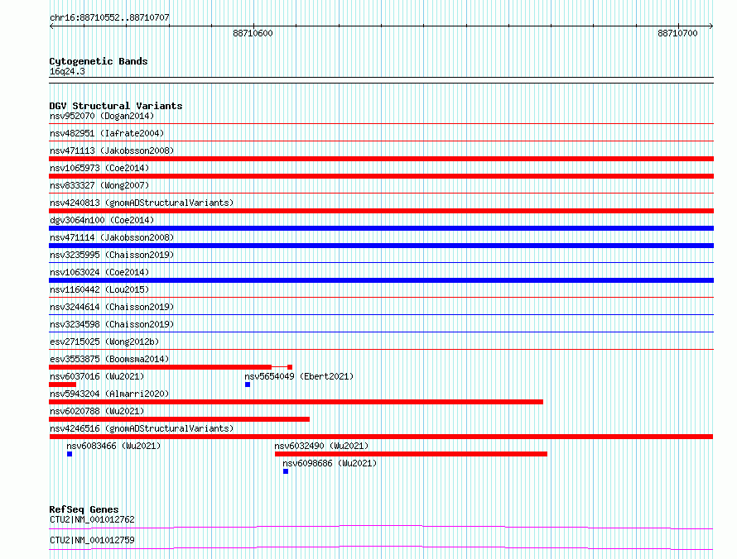Select nsv3235995 (Chaisson2019) label
The height and width of the screenshot is (559, 737).
pyautogui.click(x=112, y=255)
